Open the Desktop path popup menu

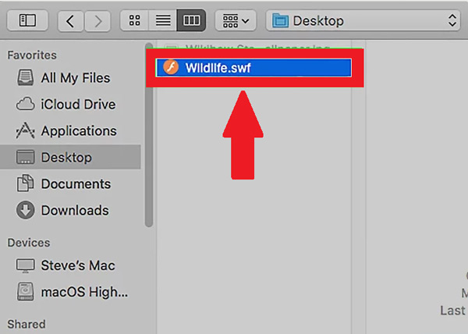pos(363,21)
